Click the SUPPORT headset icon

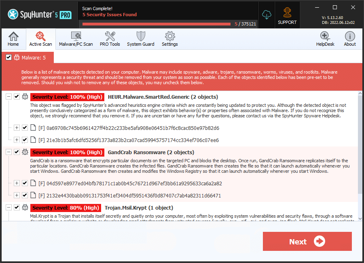[x=287, y=15]
